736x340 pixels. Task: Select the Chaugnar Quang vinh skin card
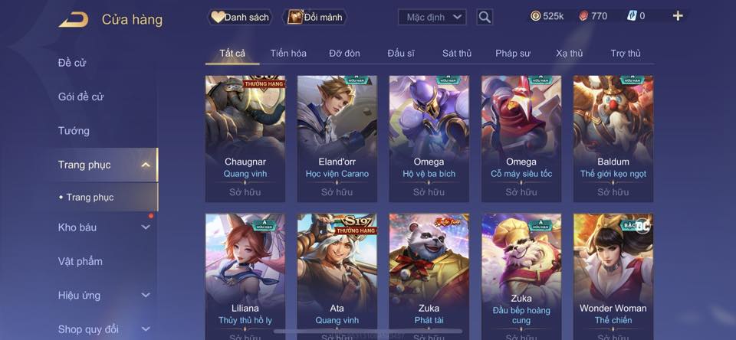(x=245, y=139)
